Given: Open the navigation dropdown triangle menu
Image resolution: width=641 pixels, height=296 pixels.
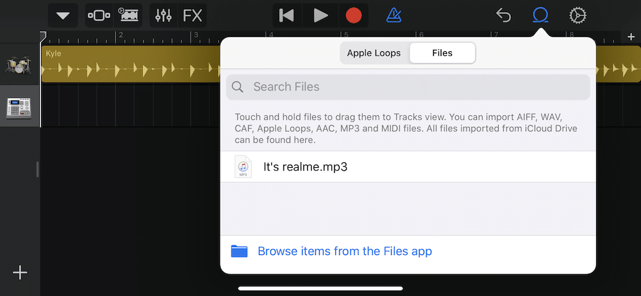Looking at the screenshot, I should coord(63,15).
